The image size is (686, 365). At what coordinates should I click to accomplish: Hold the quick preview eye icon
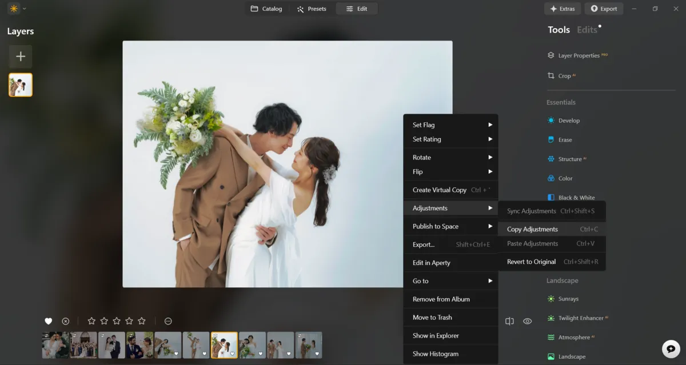(527, 321)
